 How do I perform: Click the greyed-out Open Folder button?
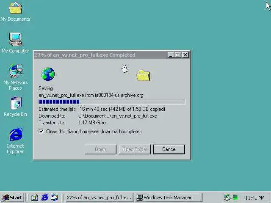135,149
